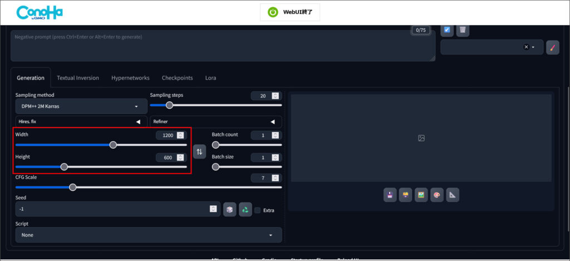Save image with the floppy disk icon
Screen dimensions: 570x261
tap(390, 195)
